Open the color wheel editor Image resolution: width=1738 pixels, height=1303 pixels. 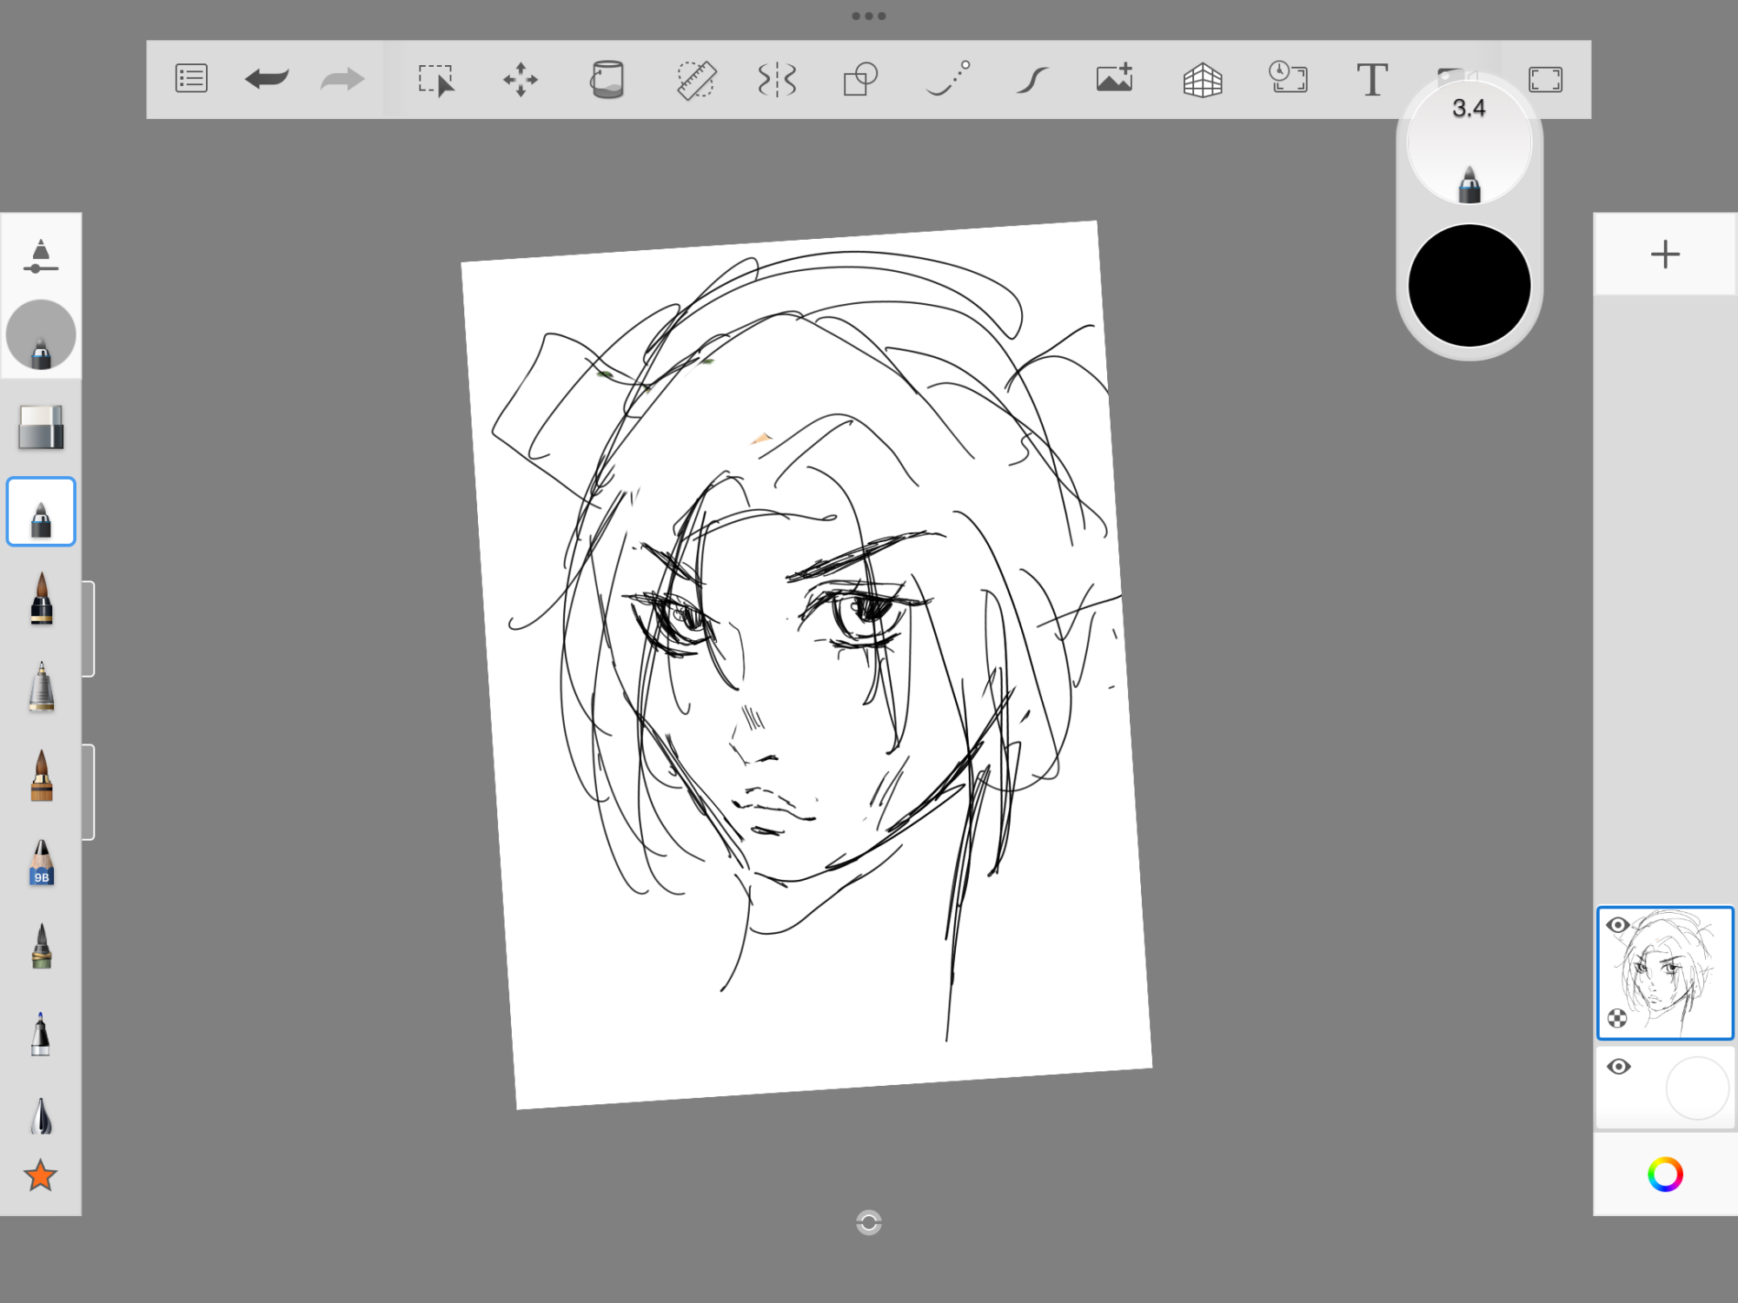[1665, 1174]
